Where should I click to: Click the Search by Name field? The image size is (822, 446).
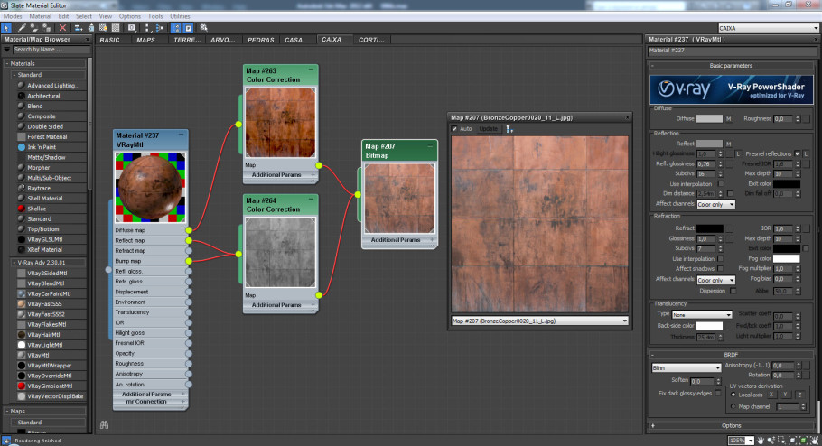51,50
